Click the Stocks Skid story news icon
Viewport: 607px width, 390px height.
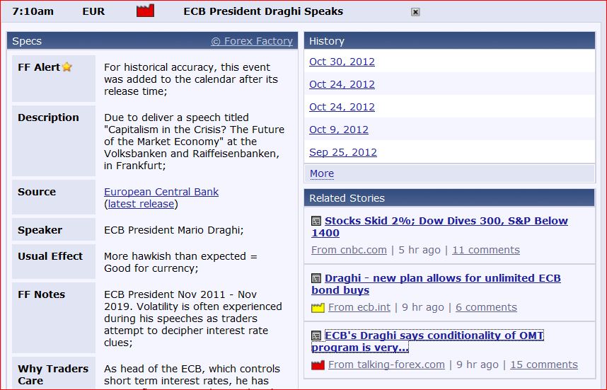click(316, 221)
